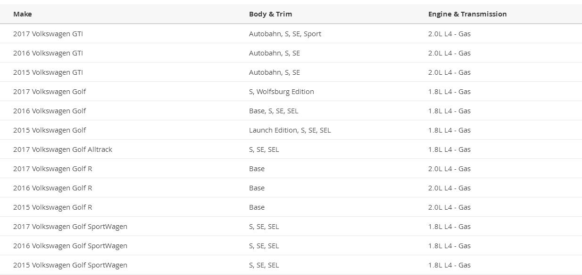Select the 2016 Volkswagen GTI entry
The image size is (582, 275).
(48, 53)
